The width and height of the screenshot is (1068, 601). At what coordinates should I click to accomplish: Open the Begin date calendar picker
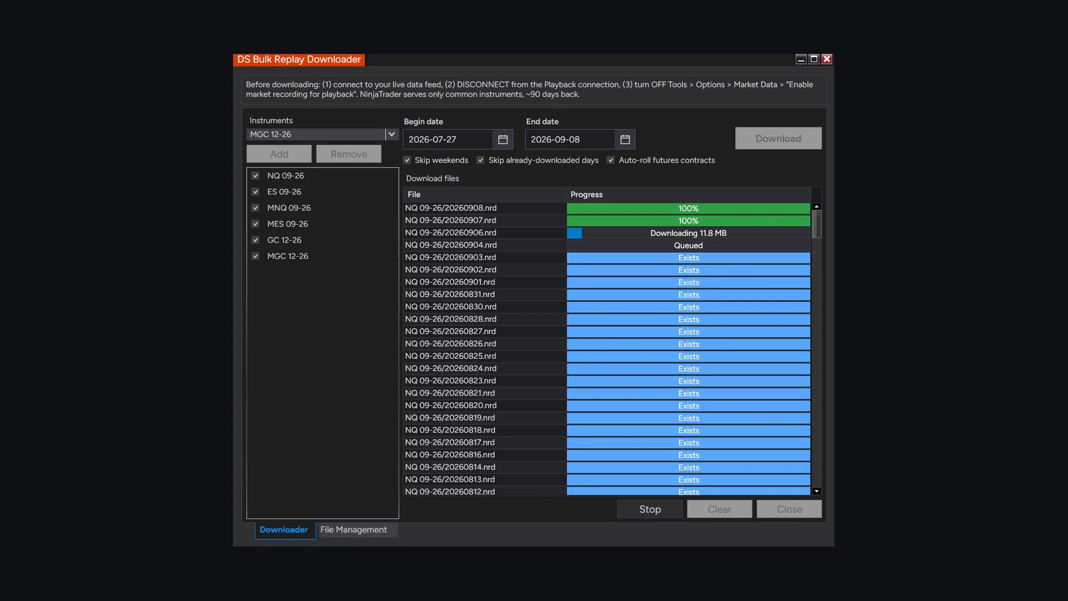[x=503, y=140]
